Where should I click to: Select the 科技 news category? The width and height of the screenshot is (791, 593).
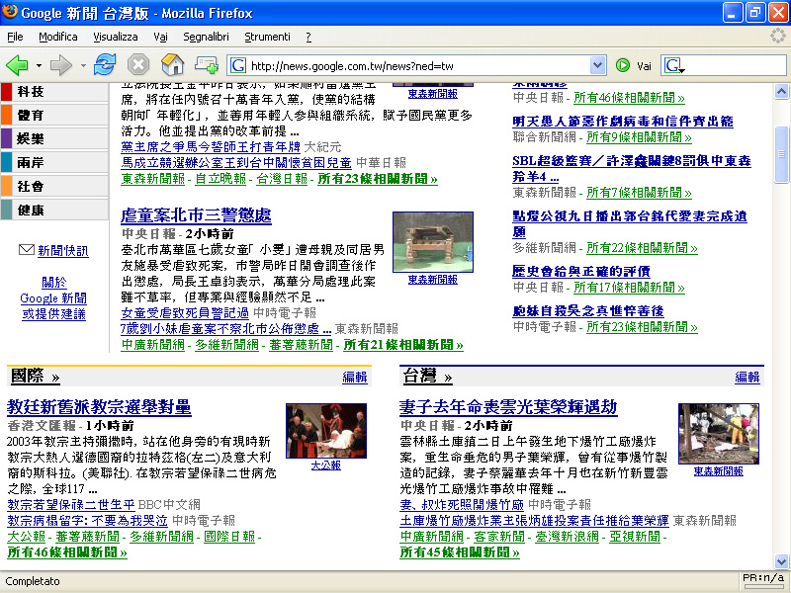coord(54,91)
